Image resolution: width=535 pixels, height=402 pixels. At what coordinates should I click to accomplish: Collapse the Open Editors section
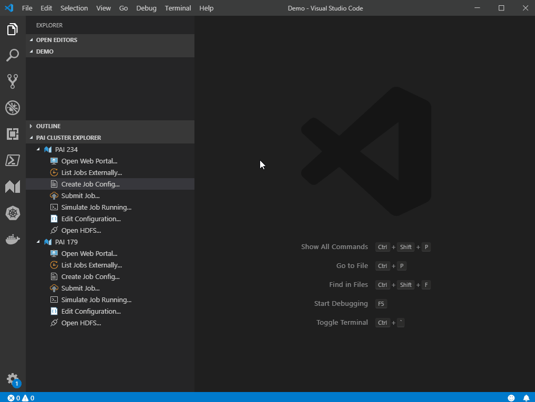point(31,40)
